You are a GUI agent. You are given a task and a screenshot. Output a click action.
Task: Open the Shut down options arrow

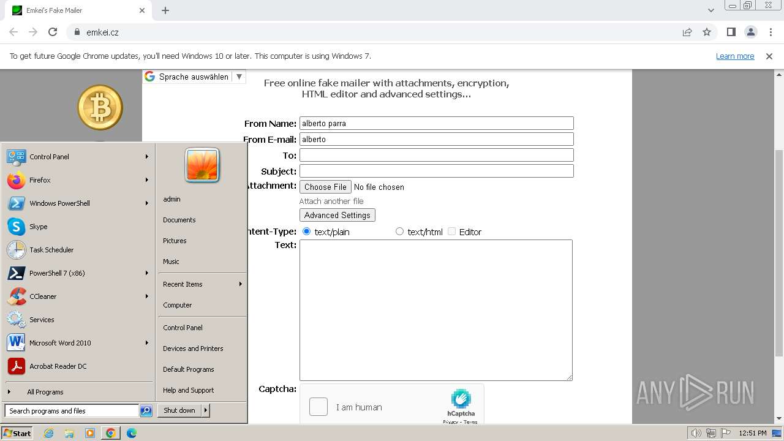206,410
